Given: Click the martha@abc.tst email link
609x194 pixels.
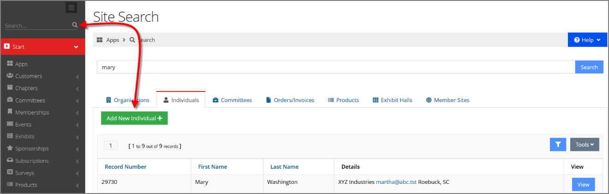Looking at the screenshot, I should [396, 182].
